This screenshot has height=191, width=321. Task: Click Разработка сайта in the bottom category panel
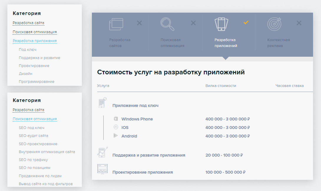29,110
